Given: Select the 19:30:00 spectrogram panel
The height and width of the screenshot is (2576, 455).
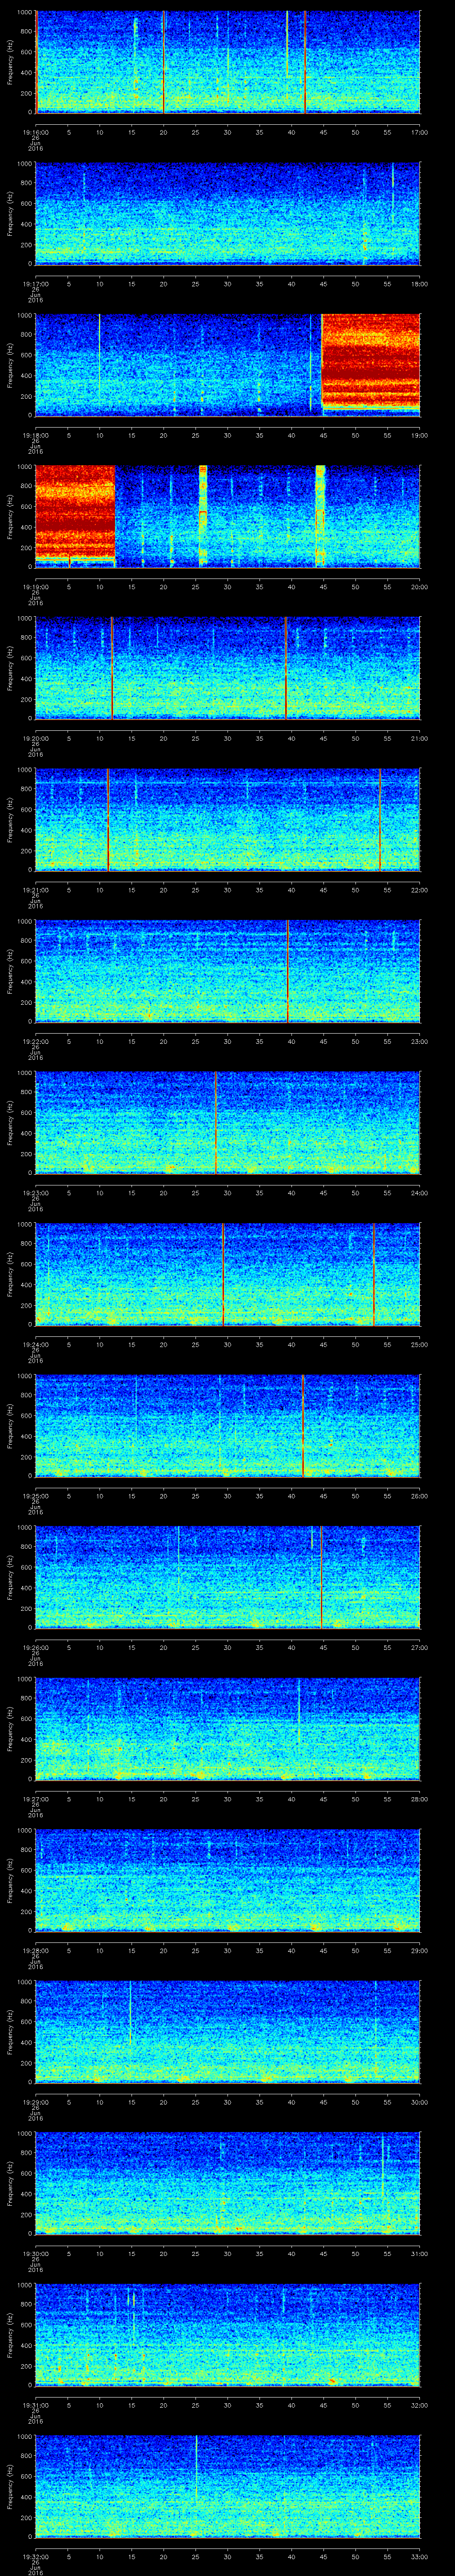Looking at the screenshot, I should tap(227, 2183).
